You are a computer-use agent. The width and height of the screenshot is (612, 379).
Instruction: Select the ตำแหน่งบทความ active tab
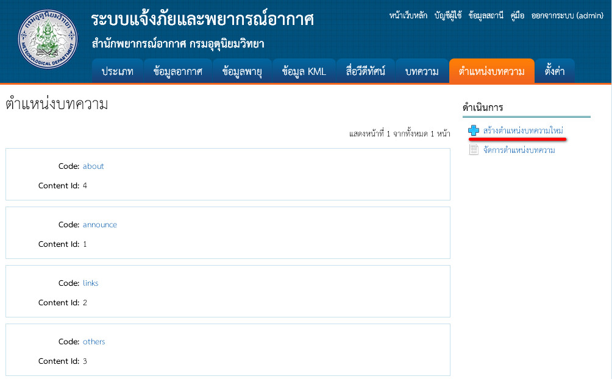492,71
